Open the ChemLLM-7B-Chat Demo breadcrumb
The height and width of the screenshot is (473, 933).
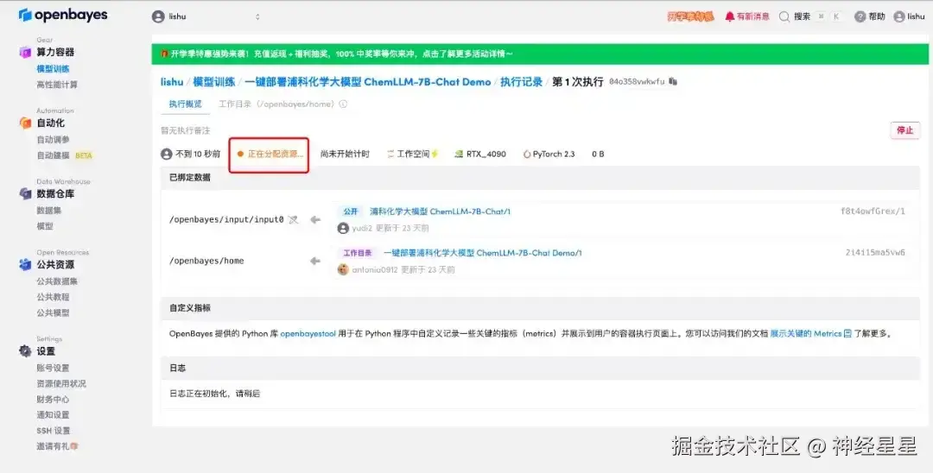coord(368,82)
